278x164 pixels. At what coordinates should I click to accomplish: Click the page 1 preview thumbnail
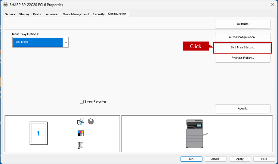coord(39,133)
